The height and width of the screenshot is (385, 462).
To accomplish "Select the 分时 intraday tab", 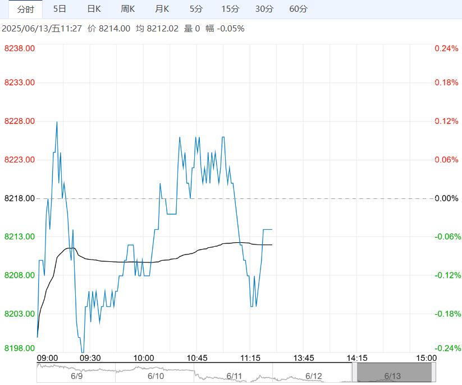I will pos(25,9).
